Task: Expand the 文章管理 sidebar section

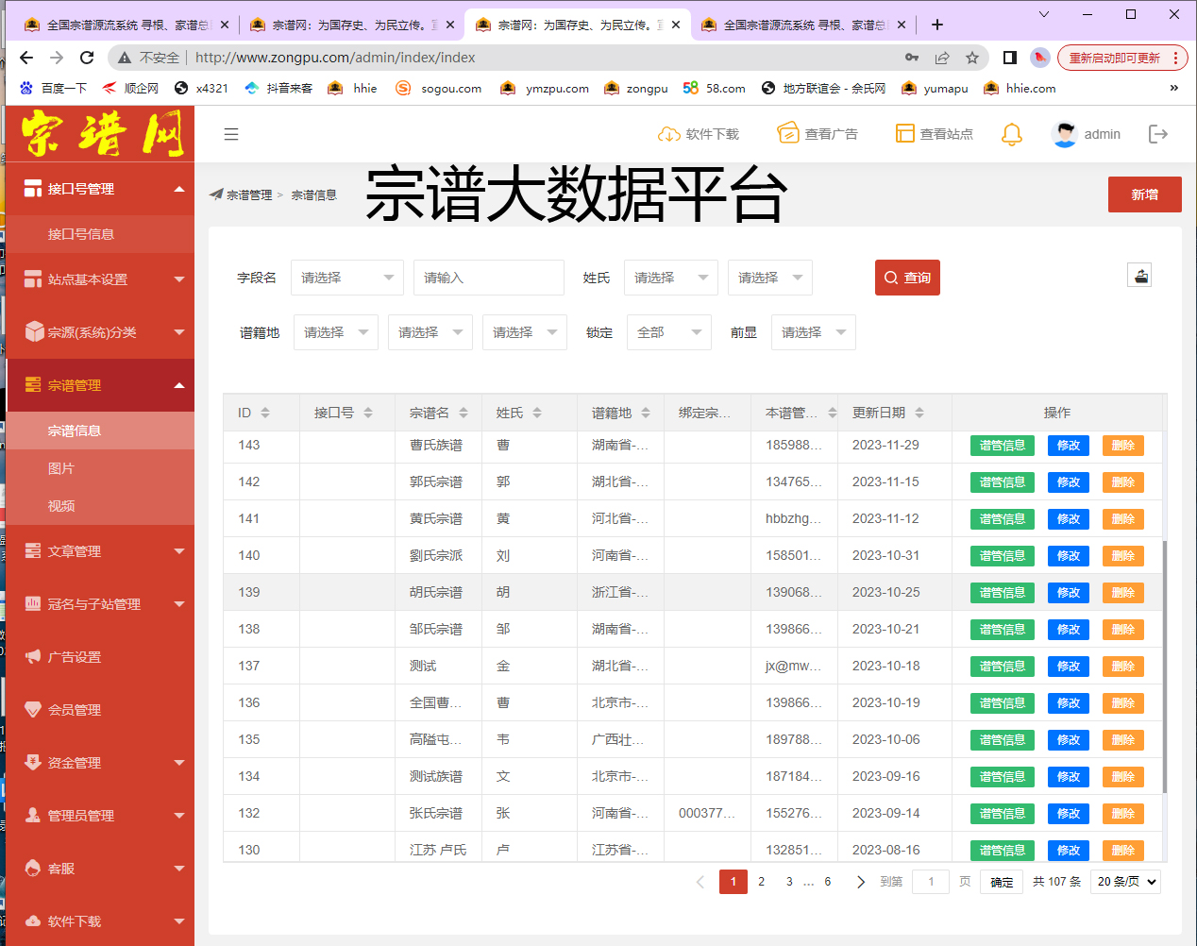Action: click(x=97, y=551)
